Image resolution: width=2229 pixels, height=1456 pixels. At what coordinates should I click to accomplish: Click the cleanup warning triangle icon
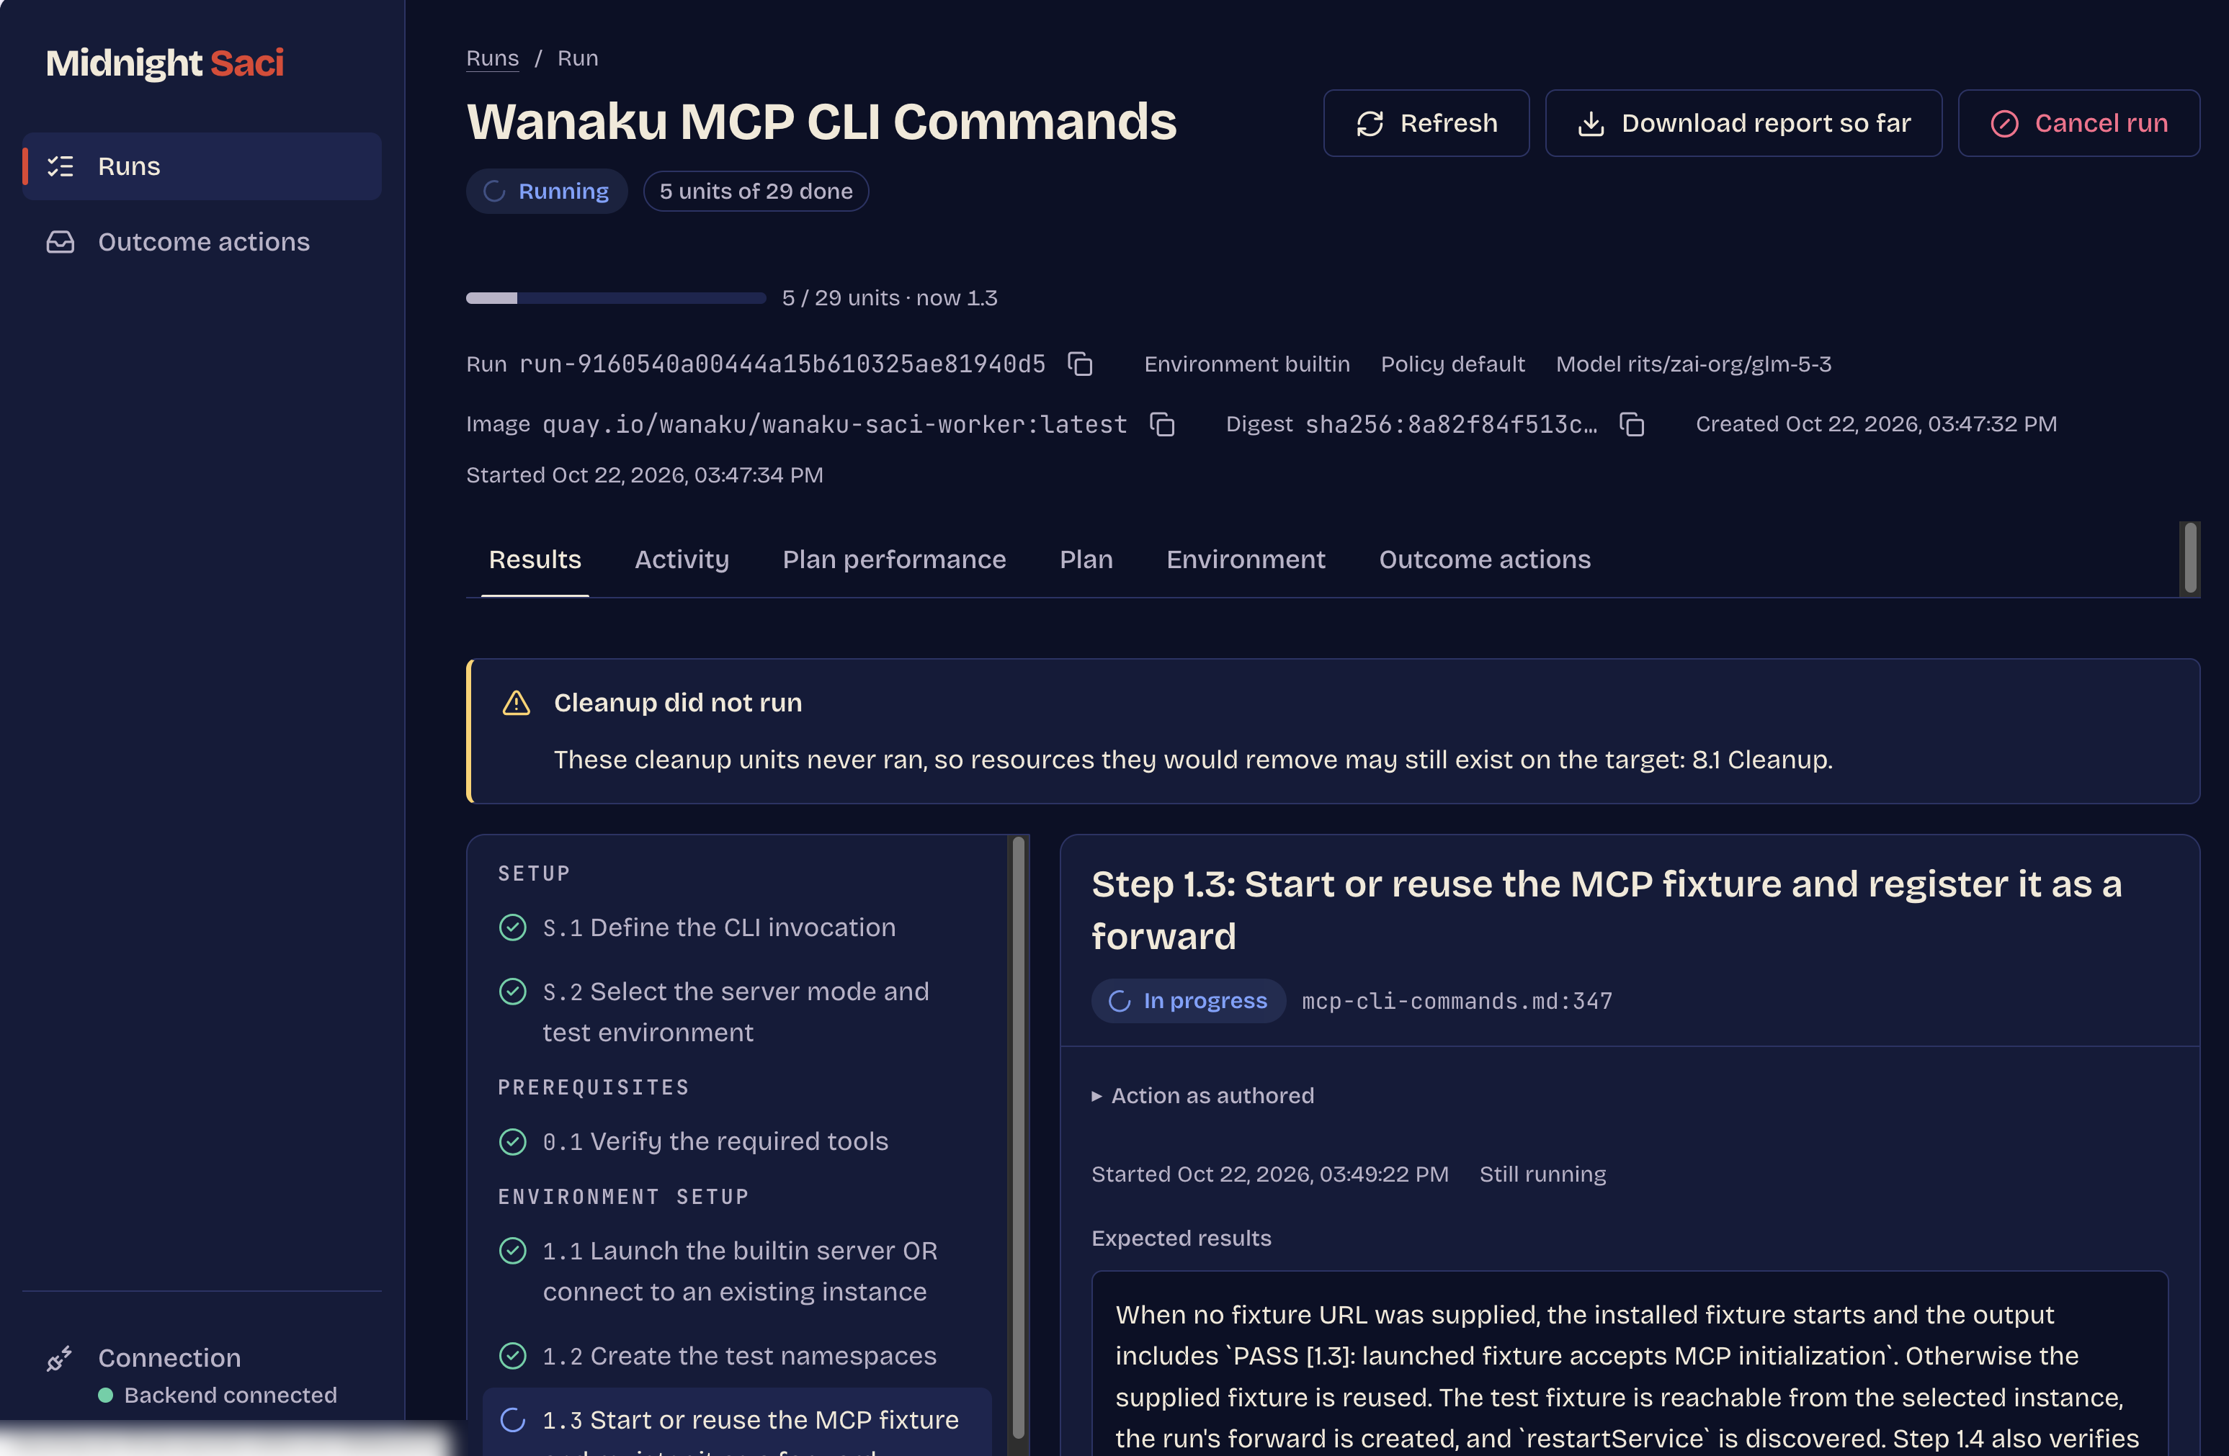tap(516, 704)
